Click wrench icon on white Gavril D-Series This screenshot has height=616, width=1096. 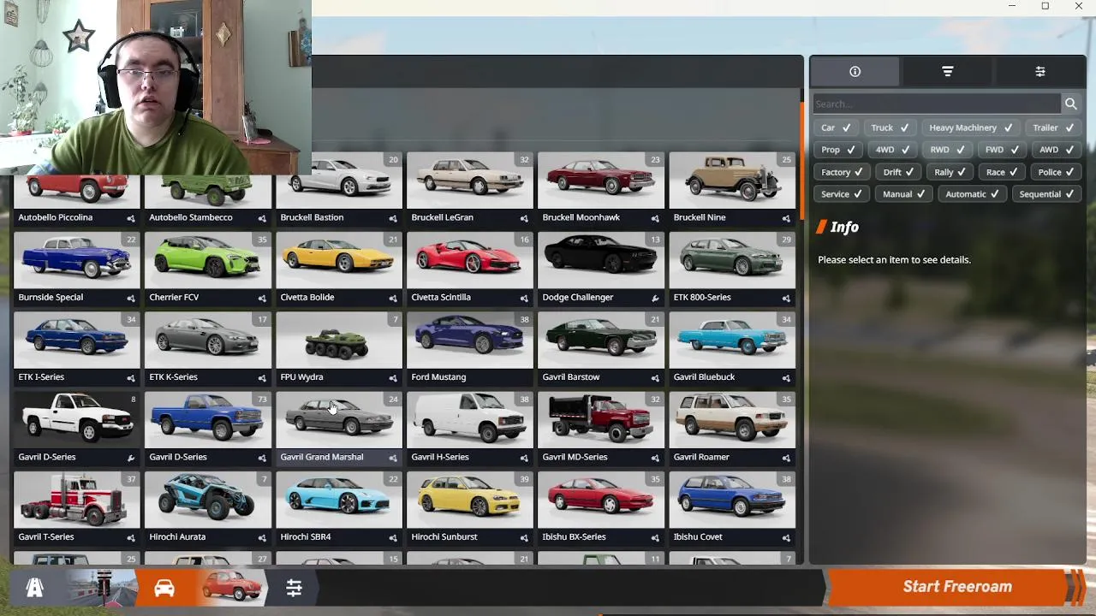pyautogui.click(x=131, y=458)
